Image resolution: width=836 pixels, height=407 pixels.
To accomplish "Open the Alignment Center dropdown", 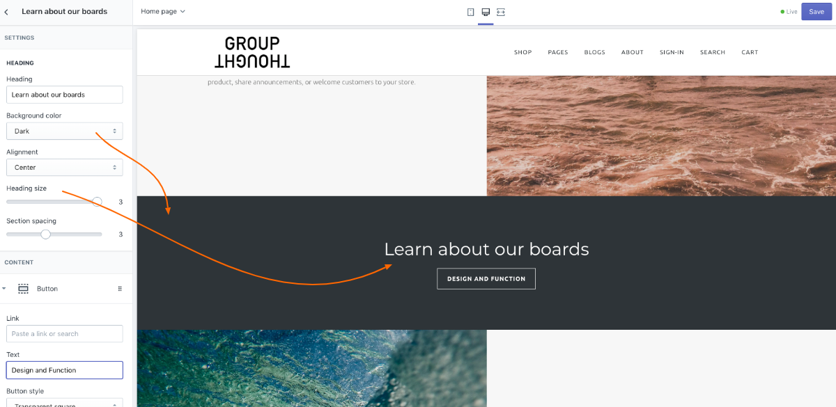I will [x=65, y=167].
